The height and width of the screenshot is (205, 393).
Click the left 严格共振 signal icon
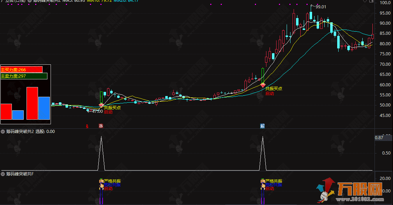click(x=101, y=181)
